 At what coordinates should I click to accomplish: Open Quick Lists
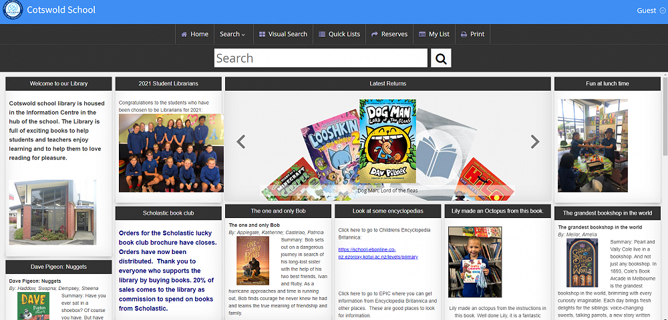pyautogui.click(x=339, y=34)
